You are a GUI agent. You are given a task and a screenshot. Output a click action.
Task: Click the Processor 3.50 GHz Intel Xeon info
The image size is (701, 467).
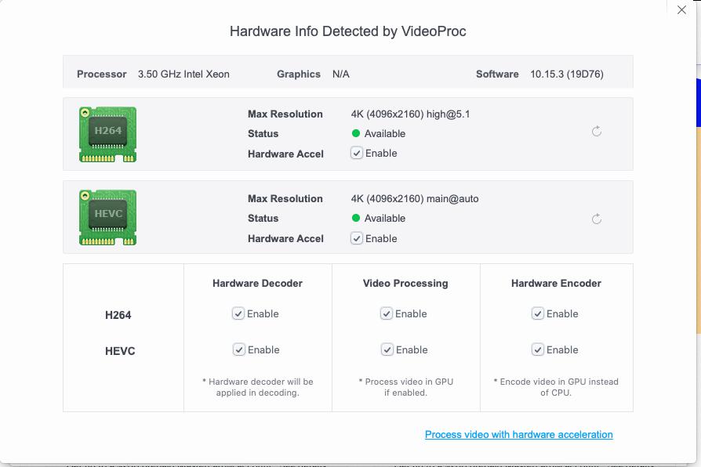point(183,74)
